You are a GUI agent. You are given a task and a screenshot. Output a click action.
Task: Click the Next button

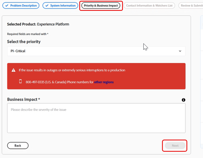[175, 146]
